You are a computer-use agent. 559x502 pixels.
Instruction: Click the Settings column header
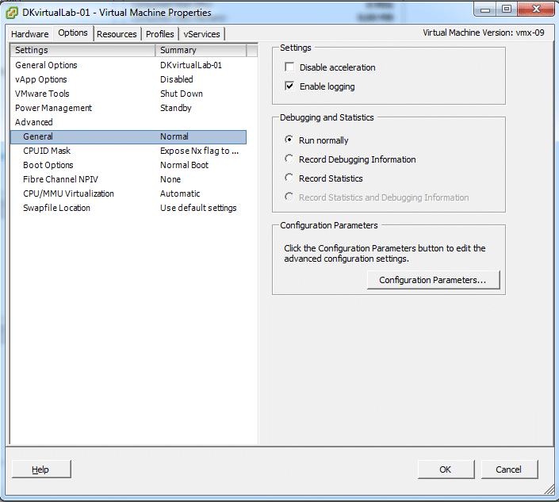(x=82, y=50)
